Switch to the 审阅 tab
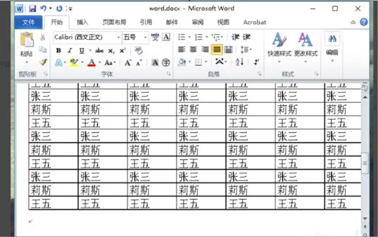Viewport: 378px width, 237px height. 197,22
